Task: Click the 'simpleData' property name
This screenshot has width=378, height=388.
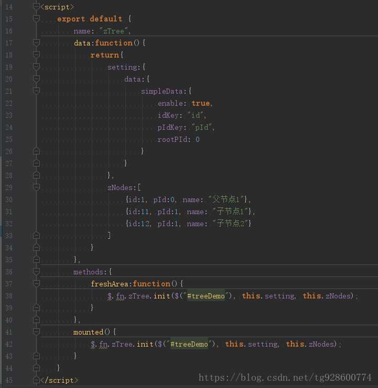Action: (162, 91)
